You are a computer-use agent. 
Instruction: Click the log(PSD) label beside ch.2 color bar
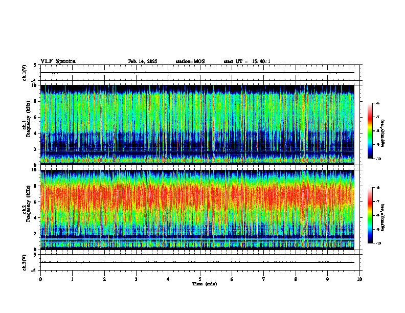[384, 217]
